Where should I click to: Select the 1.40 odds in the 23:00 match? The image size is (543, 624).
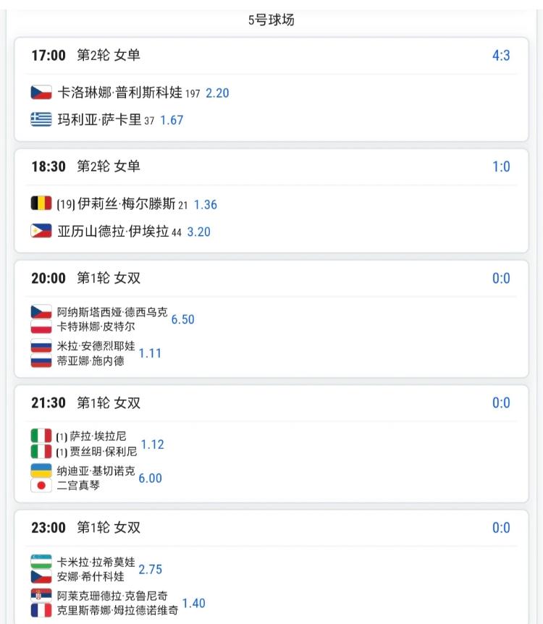(x=193, y=603)
